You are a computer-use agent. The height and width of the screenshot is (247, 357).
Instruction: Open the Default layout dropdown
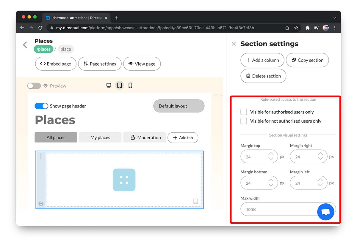coord(179,106)
